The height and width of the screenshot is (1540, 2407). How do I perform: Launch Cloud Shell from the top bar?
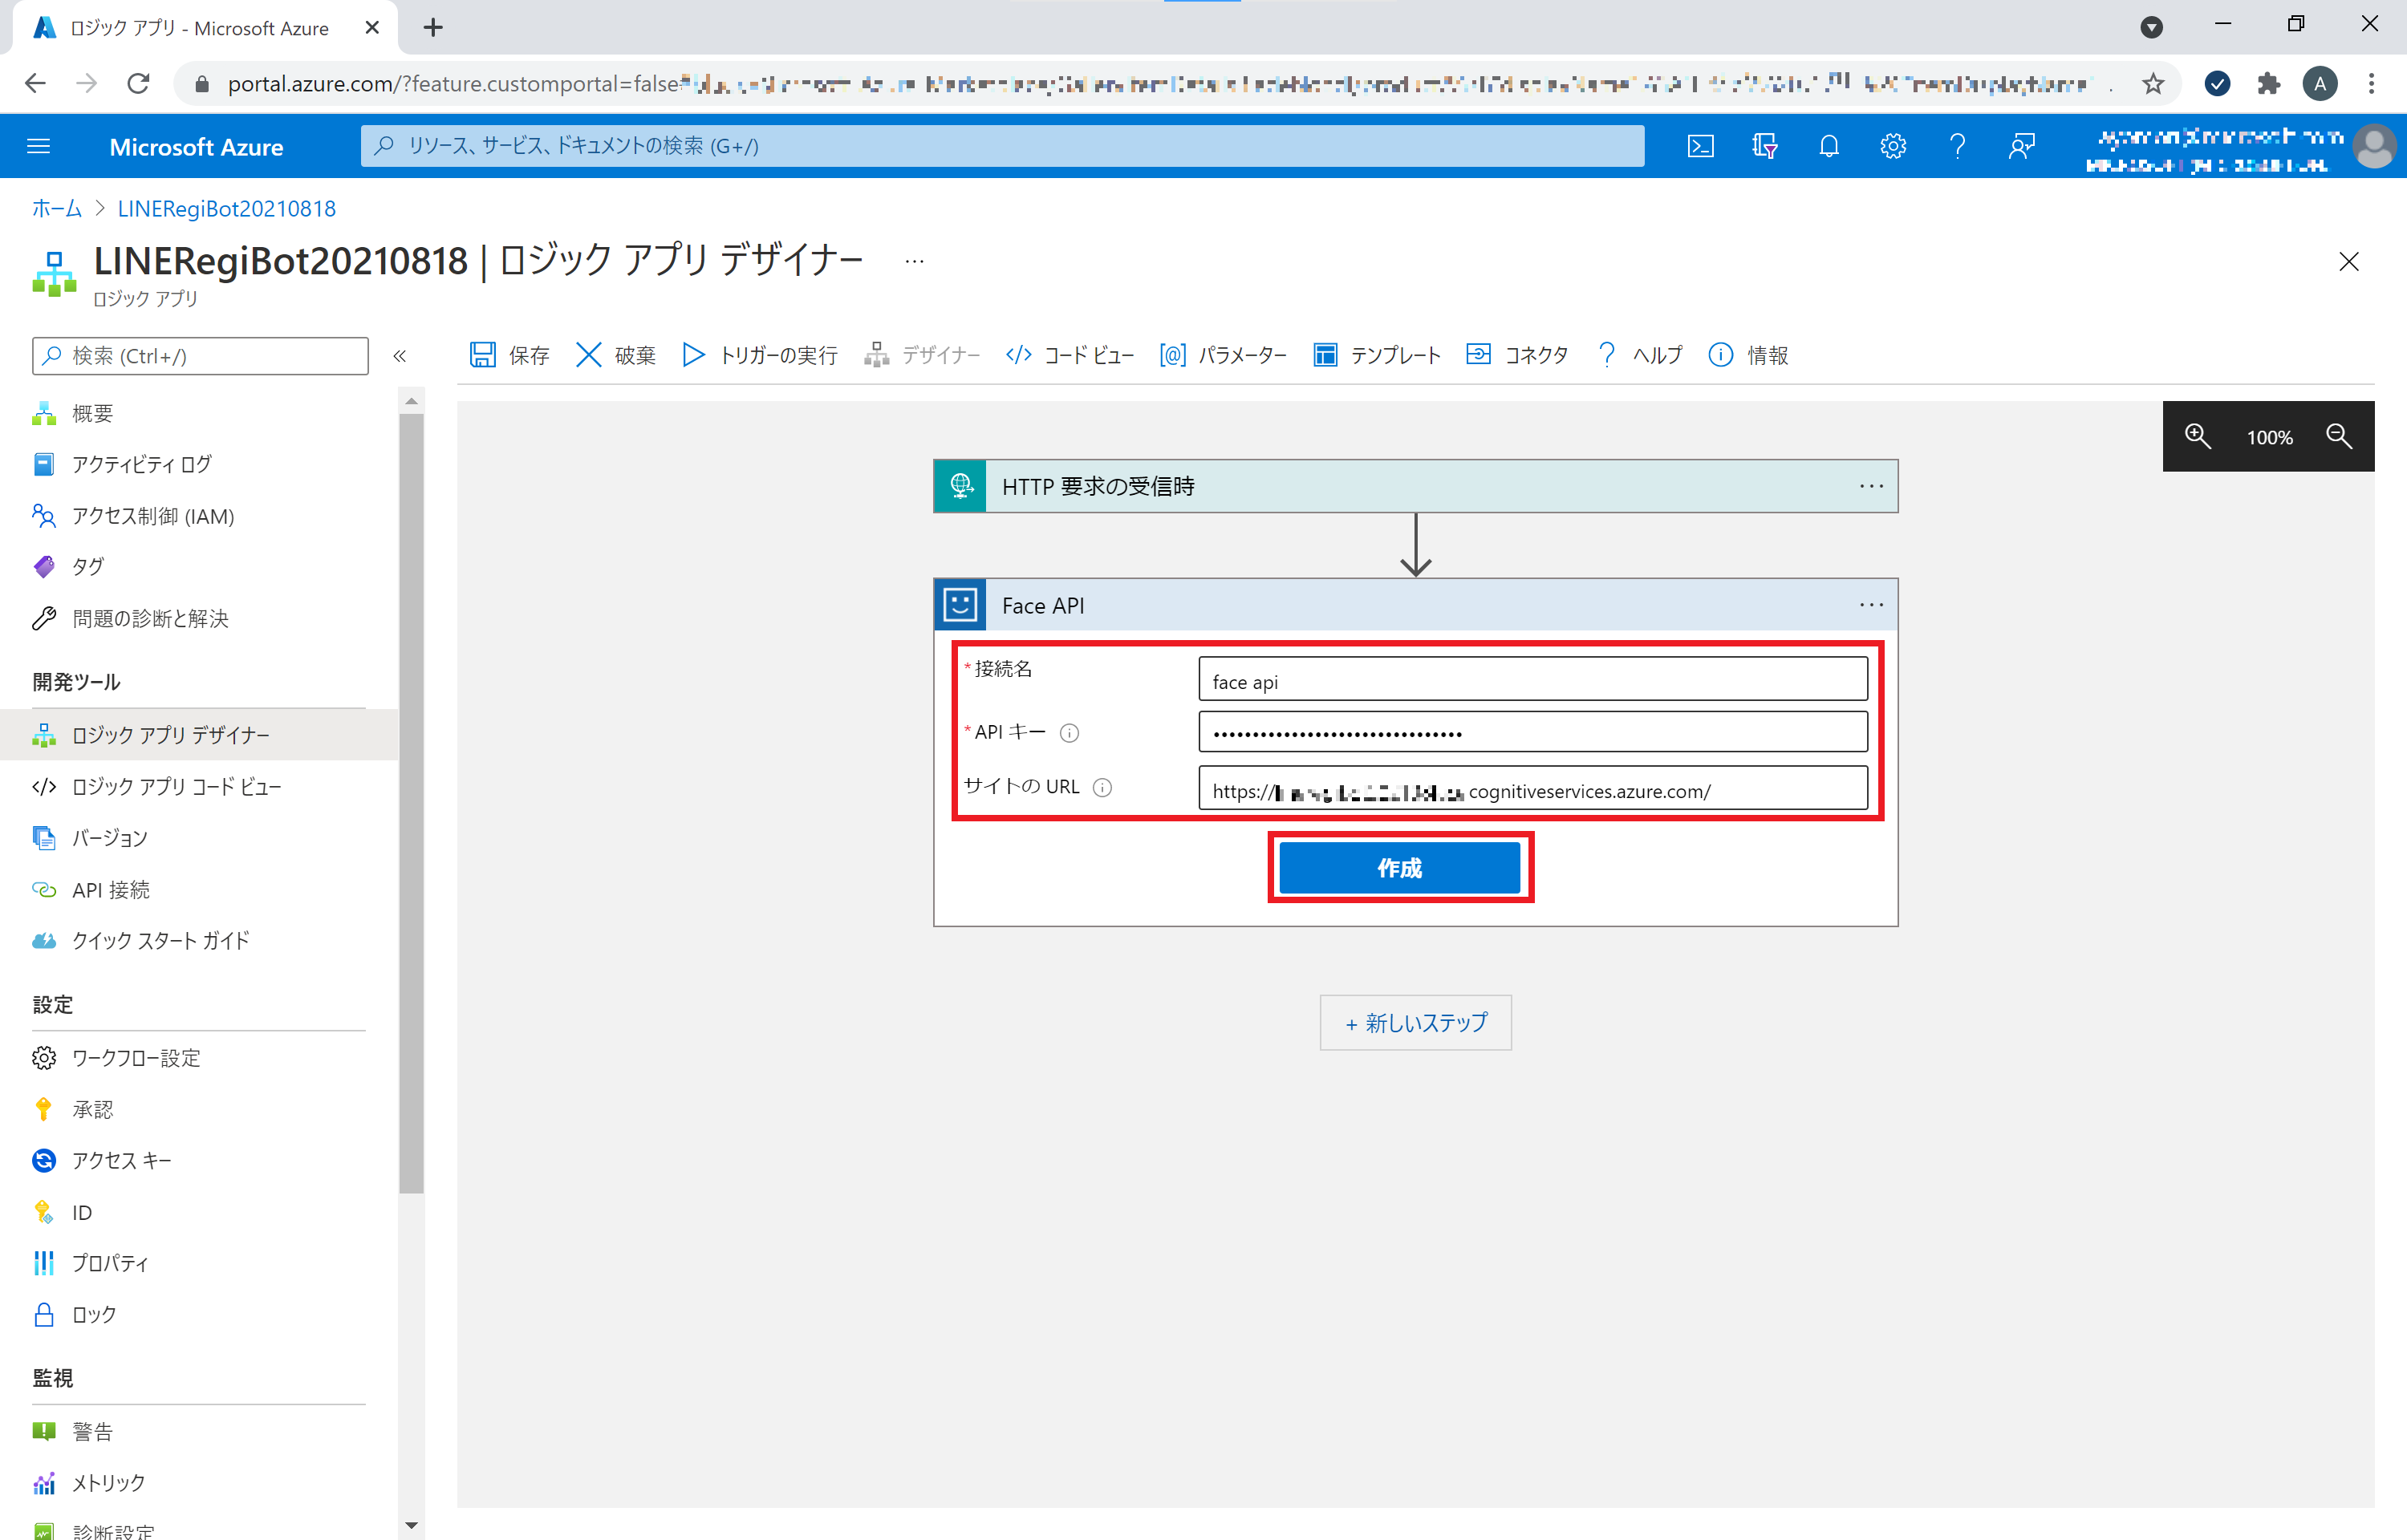click(x=1701, y=146)
